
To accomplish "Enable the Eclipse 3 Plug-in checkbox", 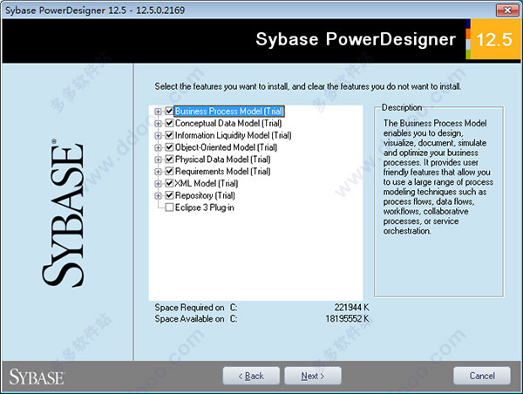I will click(169, 207).
